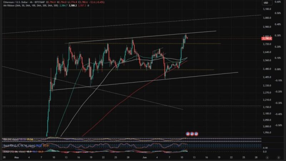Viewport: 286px width, 161px height.
Task: Click the 2,900.0 price axis label
Action: [267, 26]
